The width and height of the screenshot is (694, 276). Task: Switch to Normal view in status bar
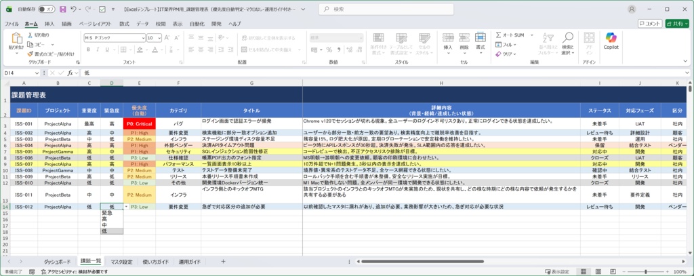point(584,271)
